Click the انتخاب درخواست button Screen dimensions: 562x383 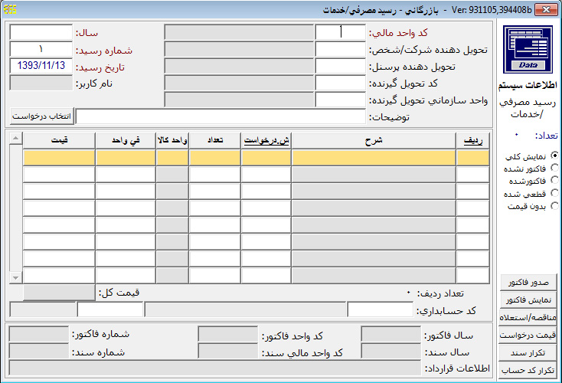(42, 116)
